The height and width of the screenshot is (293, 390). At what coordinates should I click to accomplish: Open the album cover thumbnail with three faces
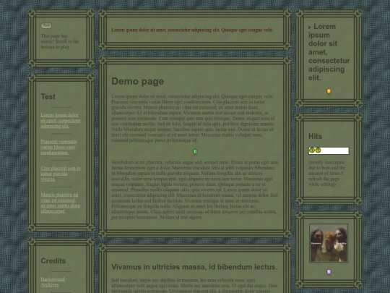click(x=329, y=243)
